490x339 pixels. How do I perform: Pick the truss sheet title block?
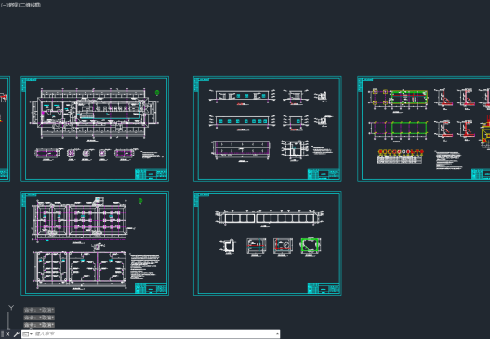tap(324, 288)
